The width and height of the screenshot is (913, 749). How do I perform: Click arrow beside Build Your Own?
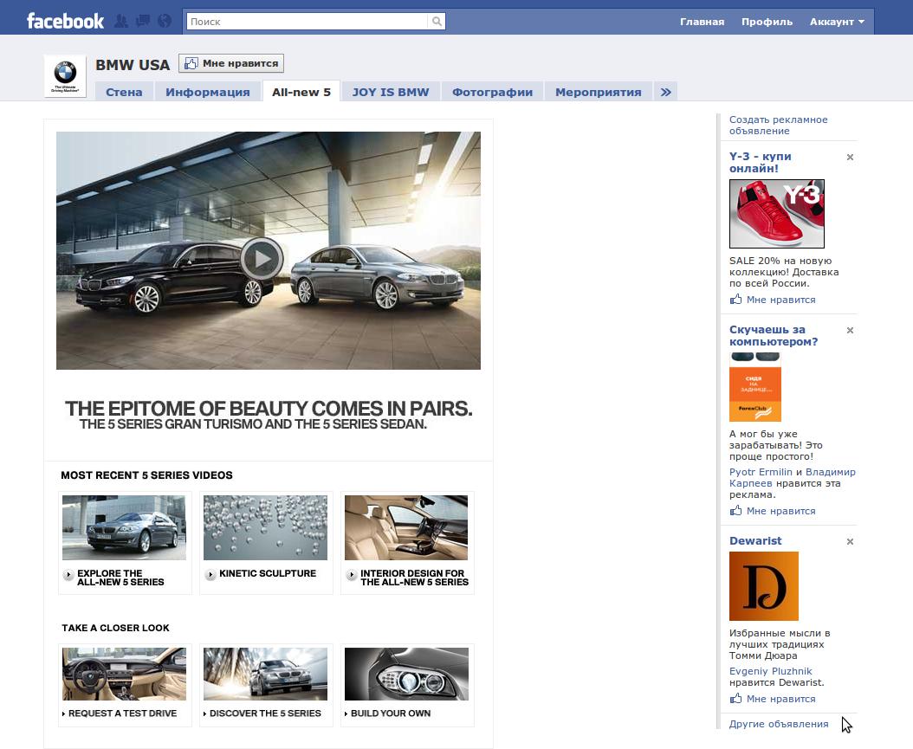(346, 714)
